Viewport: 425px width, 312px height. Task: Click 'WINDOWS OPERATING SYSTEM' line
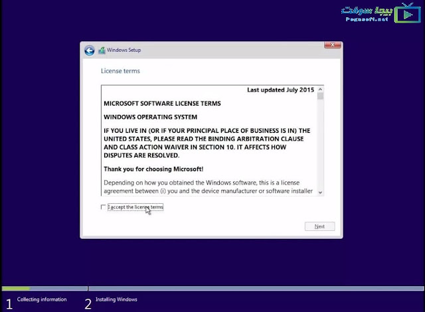(x=151, y=117)
